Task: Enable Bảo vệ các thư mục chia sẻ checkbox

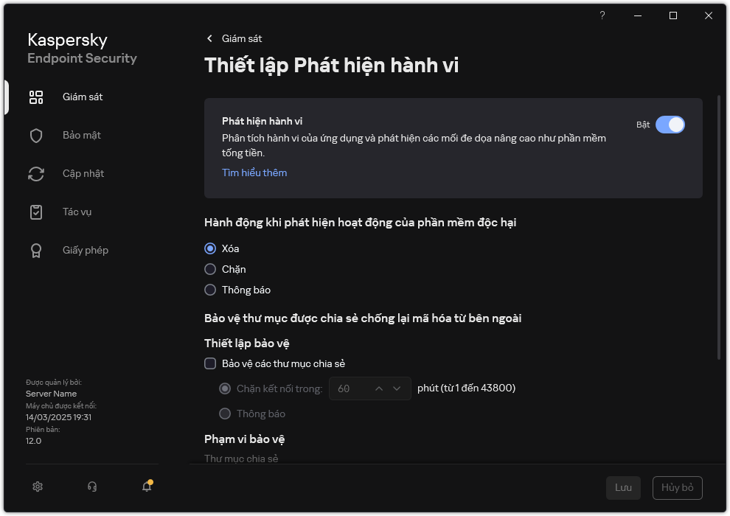Action: [x=211, y=363]
